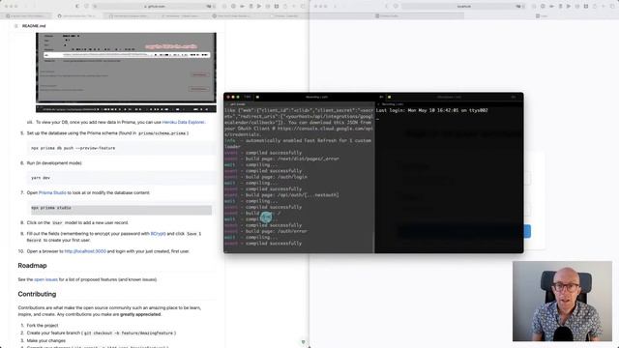
Task: Open the Prisma Studio link in step 7
Action: point(52,193)
